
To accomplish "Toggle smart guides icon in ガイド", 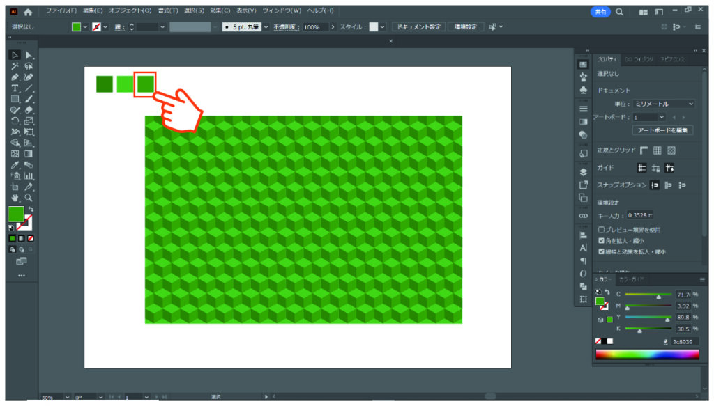I will click(x=669, y=169).
